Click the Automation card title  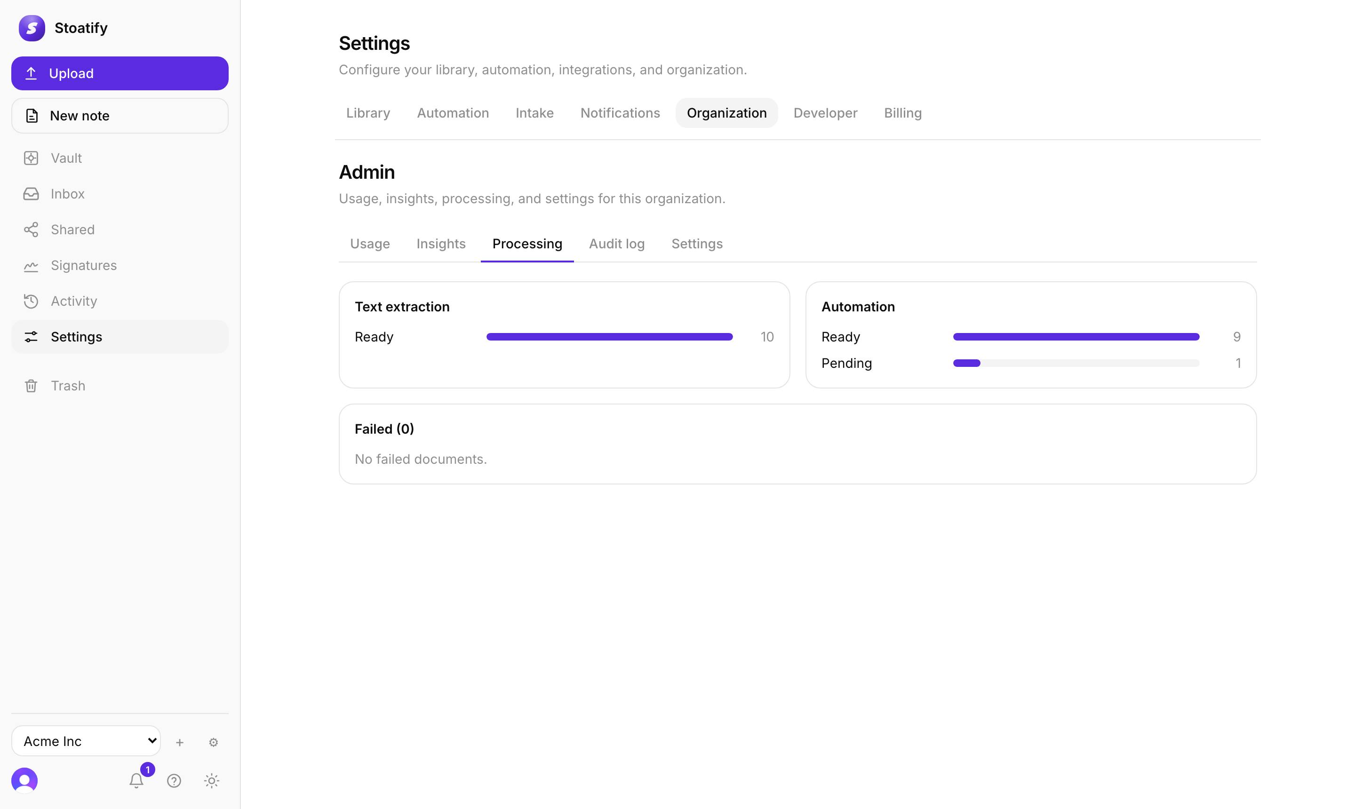[x=858, y=307]
